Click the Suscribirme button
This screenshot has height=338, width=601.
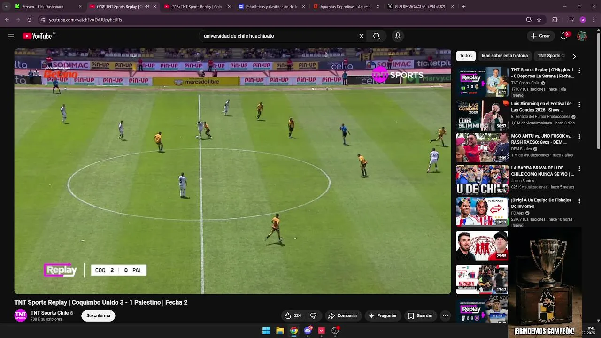pyautogui.click(x=98, y=316)
